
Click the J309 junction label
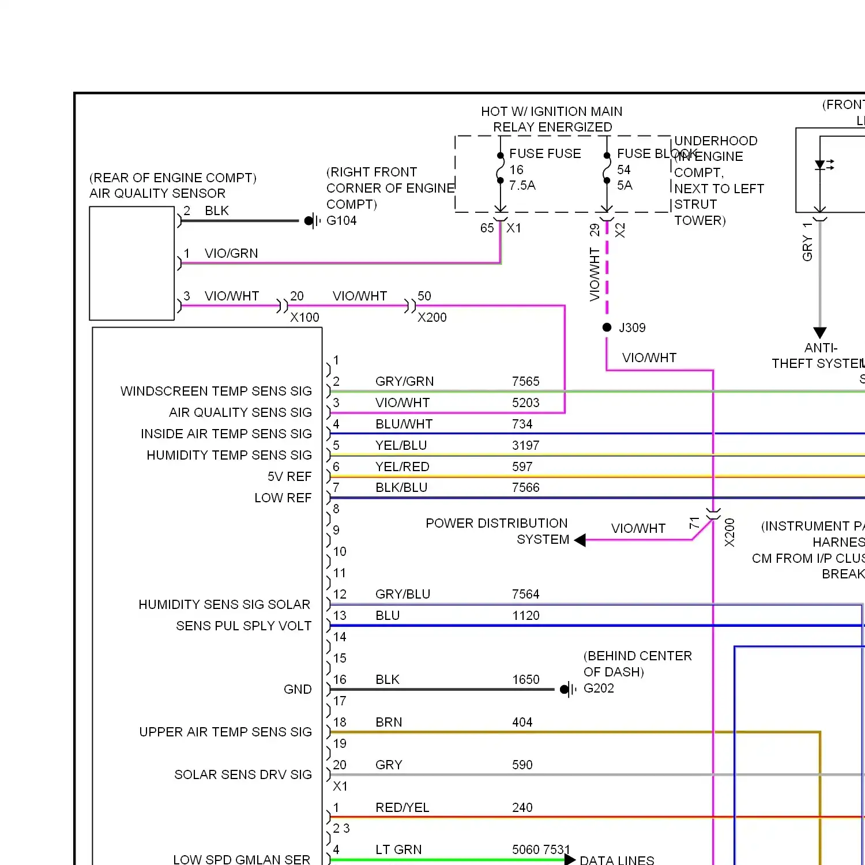click(x=632, y=328)
